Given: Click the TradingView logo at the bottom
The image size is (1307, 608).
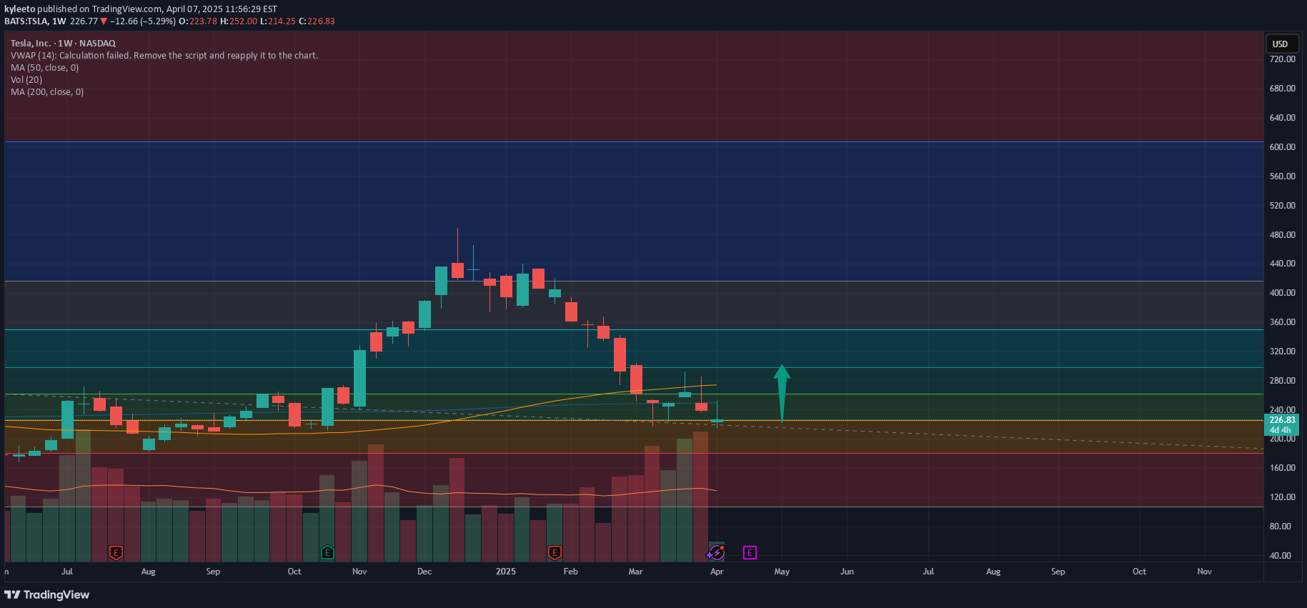Looking at the screenshot, I should pyautogui.click(x=47, y=594).
